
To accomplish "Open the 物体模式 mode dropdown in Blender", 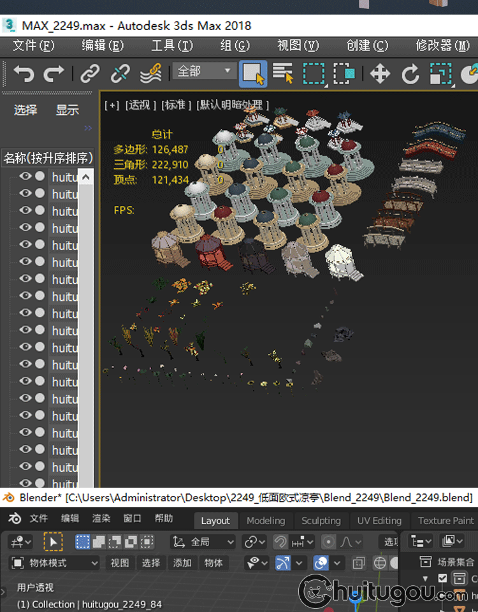I will (55, 563).
